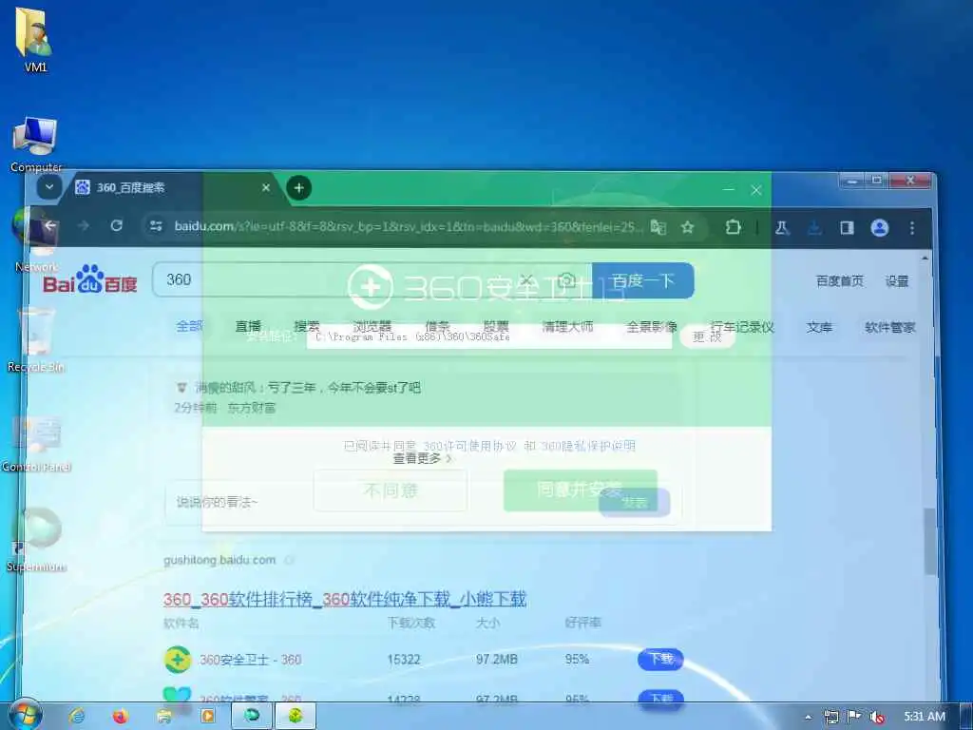
Task: Select the 360_百度搜索 browser tab
Action: point(173,187)
